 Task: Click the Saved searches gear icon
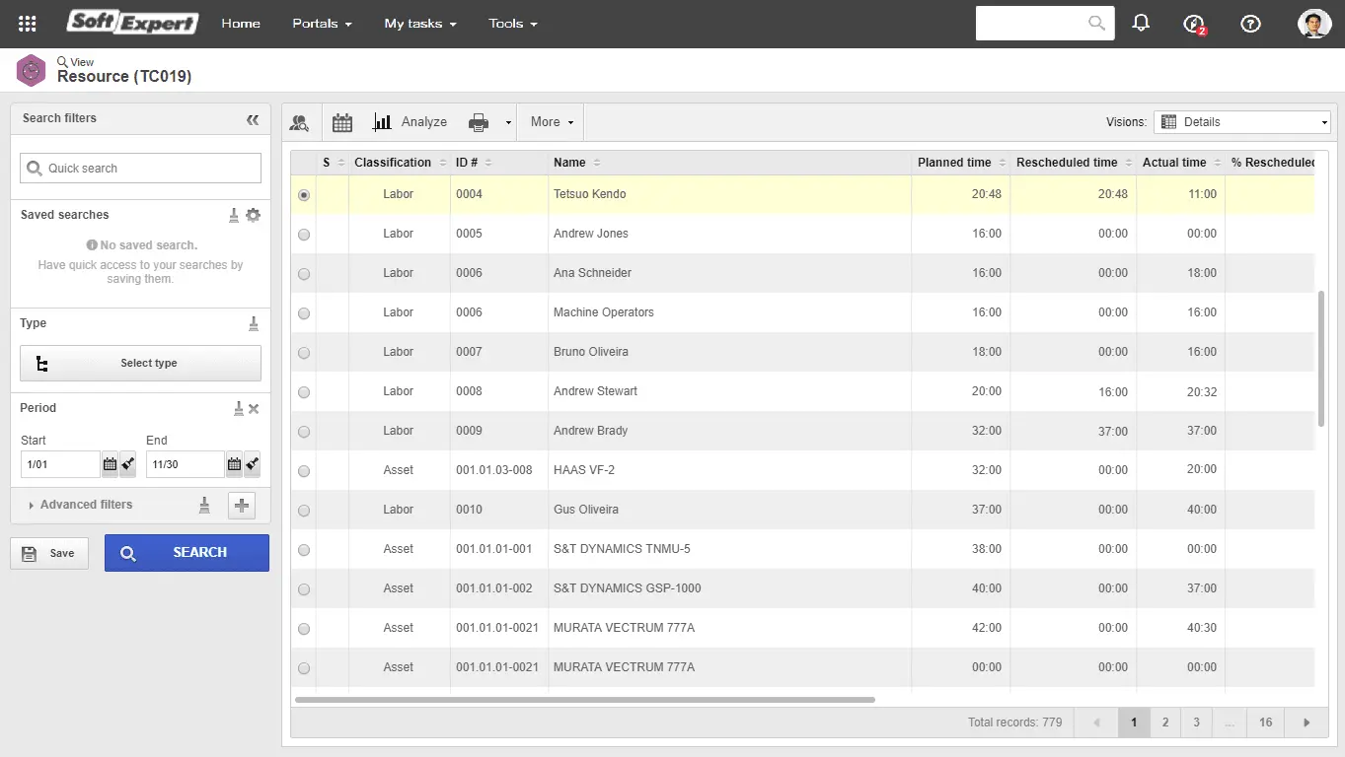(x=254, y=215)
